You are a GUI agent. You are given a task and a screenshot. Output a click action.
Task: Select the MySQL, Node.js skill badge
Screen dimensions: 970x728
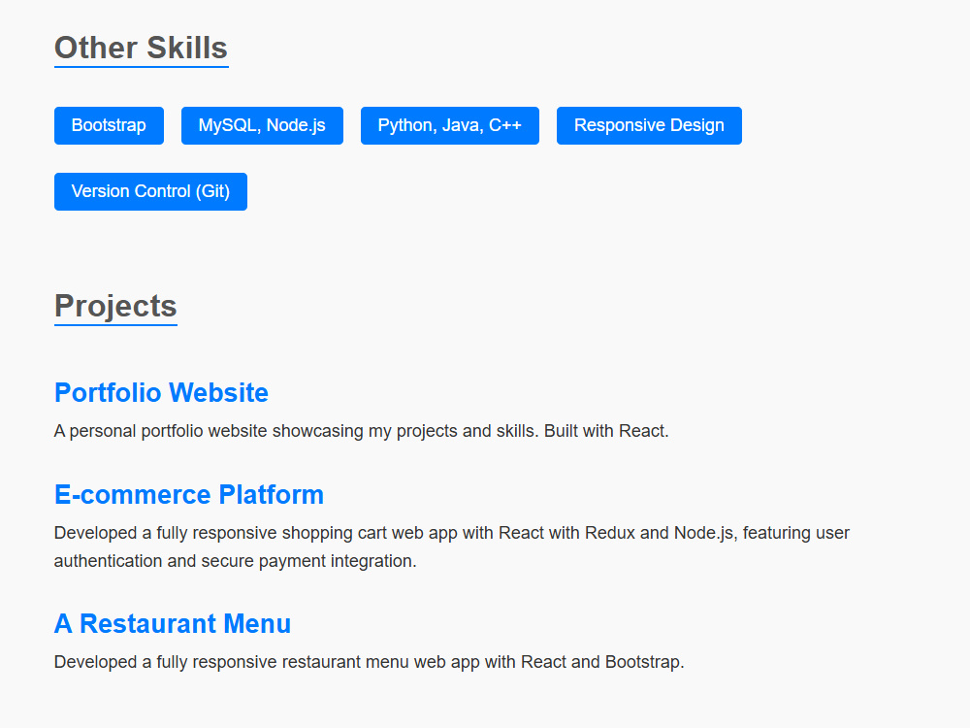262,125
